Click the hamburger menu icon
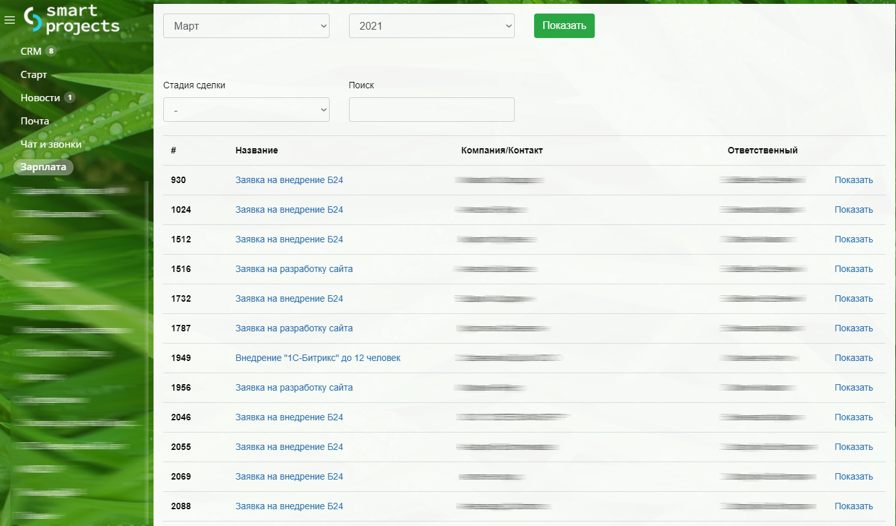896x526 pixels. tap(10, 21)
